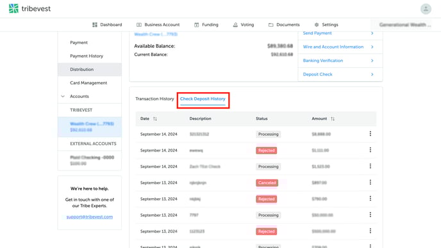This screenshot has height=248, width=441.
Task: Open options menu for the Canceled row
Action: point(370,182)
